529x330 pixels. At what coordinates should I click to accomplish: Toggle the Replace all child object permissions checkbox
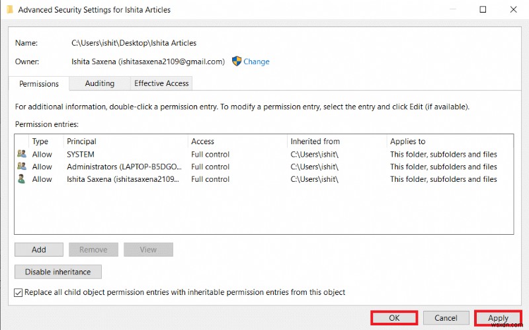(19, 292)
